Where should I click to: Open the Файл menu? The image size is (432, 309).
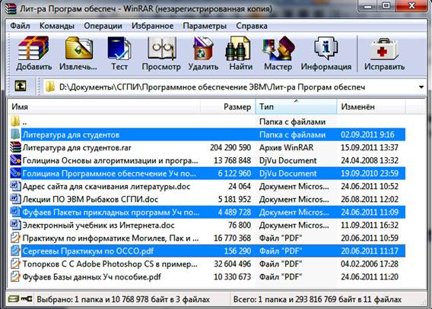point(20,26)
